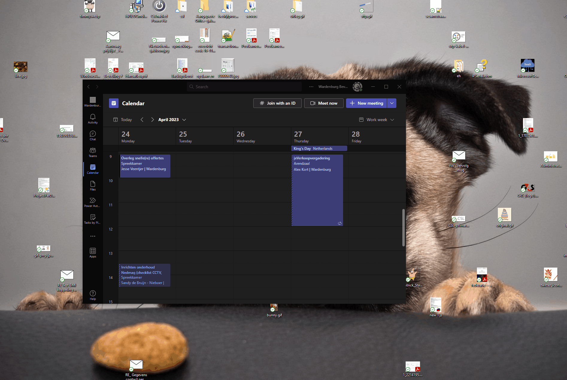
Task: Open the Activity bell in Teams sidebar
Action: pyautogui.click(x=93, y=119)
